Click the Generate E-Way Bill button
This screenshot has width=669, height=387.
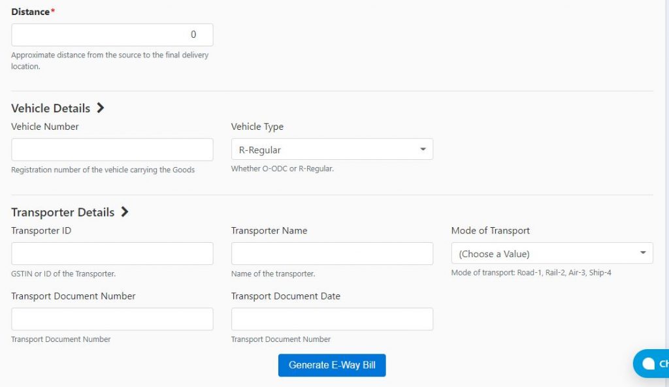click(x=332, y=365)
